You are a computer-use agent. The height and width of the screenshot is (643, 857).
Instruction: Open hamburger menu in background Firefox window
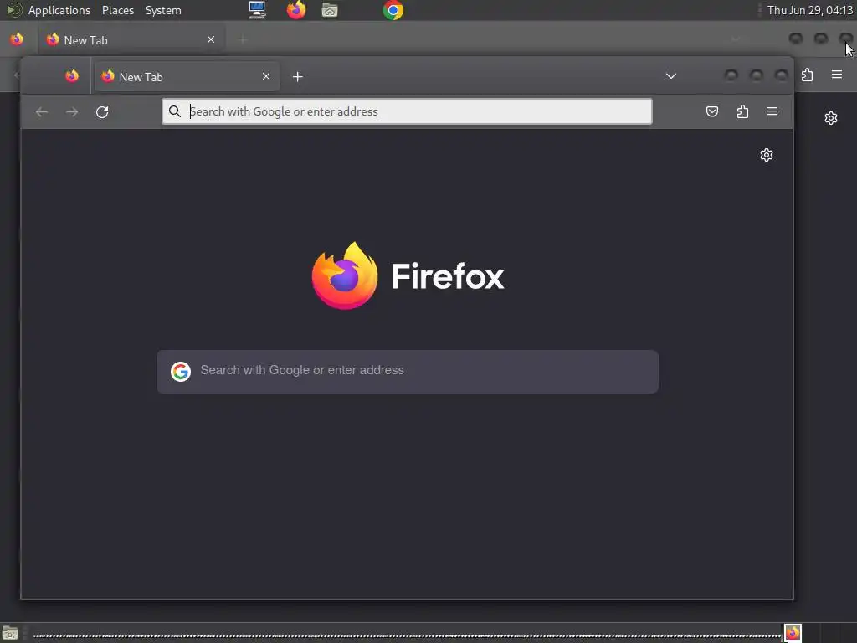(837, 75)
